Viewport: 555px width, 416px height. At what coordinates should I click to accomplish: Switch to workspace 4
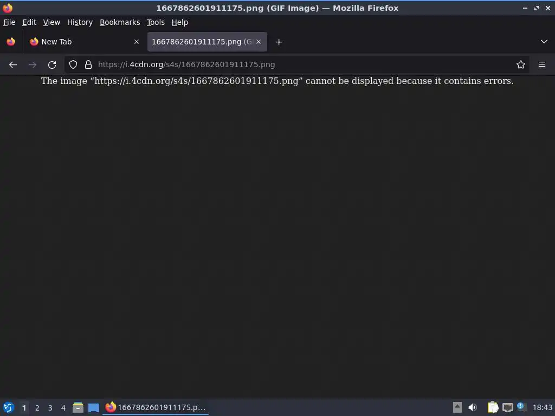63,408
